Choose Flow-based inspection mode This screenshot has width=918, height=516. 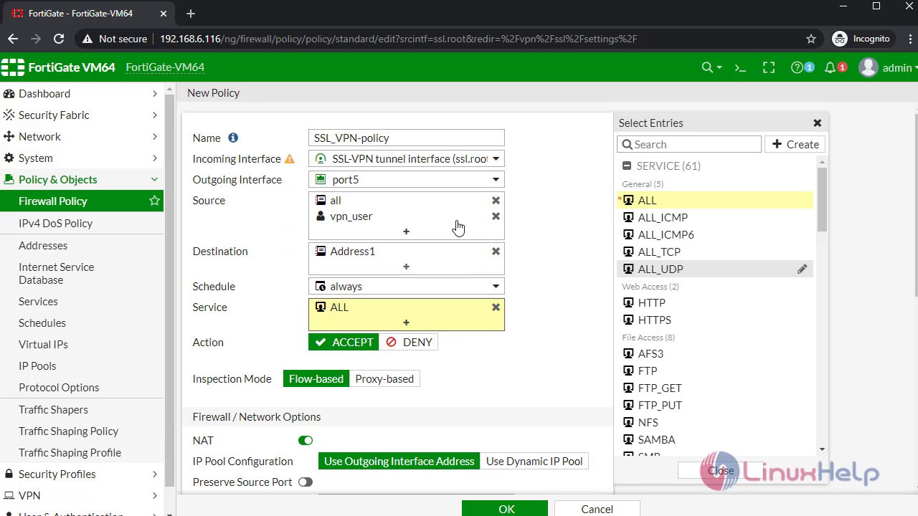316,379
